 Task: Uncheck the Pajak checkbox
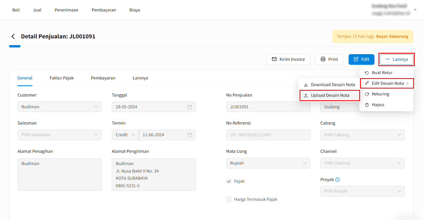click(229, 181)
